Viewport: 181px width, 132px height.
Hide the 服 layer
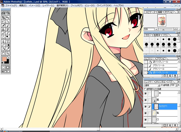click(145, 100)
